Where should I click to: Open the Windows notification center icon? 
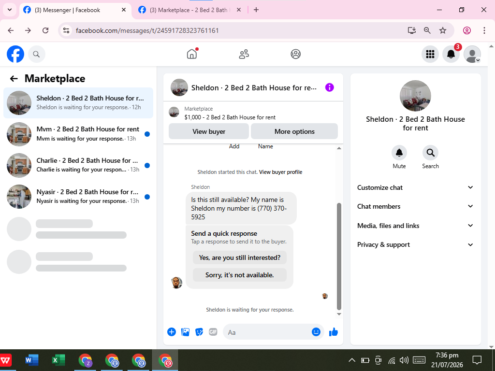click(x=477, y=360)
